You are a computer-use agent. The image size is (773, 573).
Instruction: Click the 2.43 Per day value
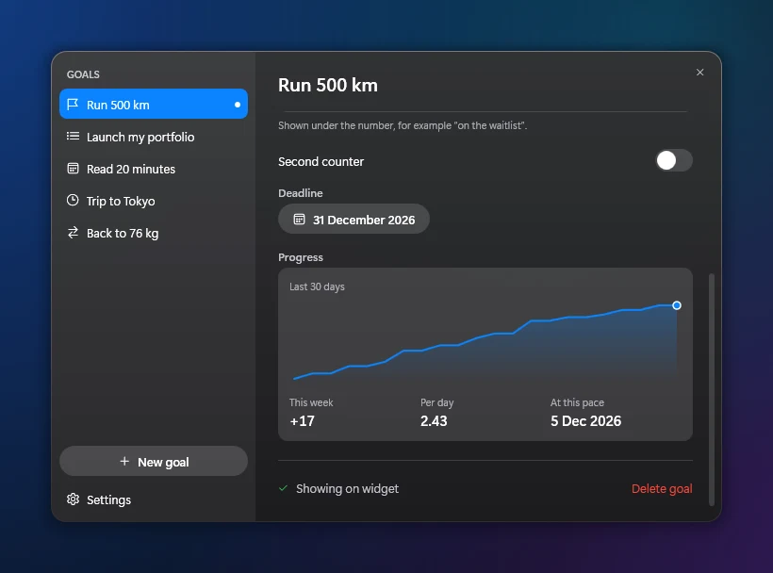(x=434, y=421)
